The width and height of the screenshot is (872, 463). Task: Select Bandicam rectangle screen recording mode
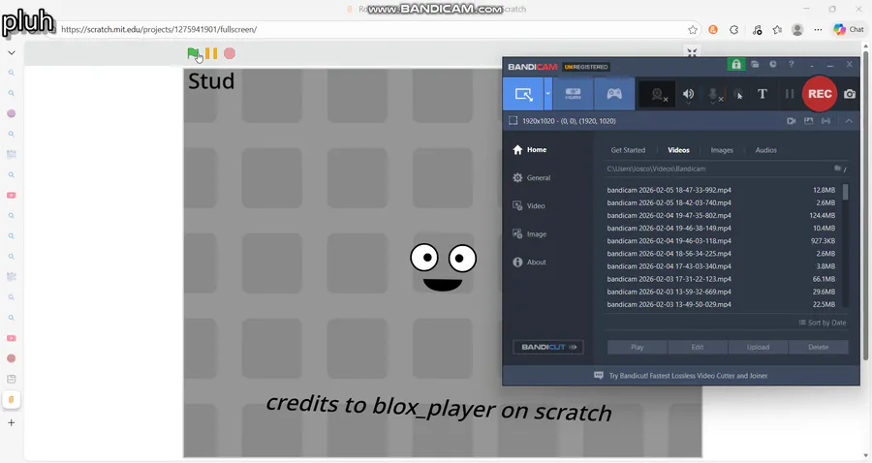tap(523, 94)
